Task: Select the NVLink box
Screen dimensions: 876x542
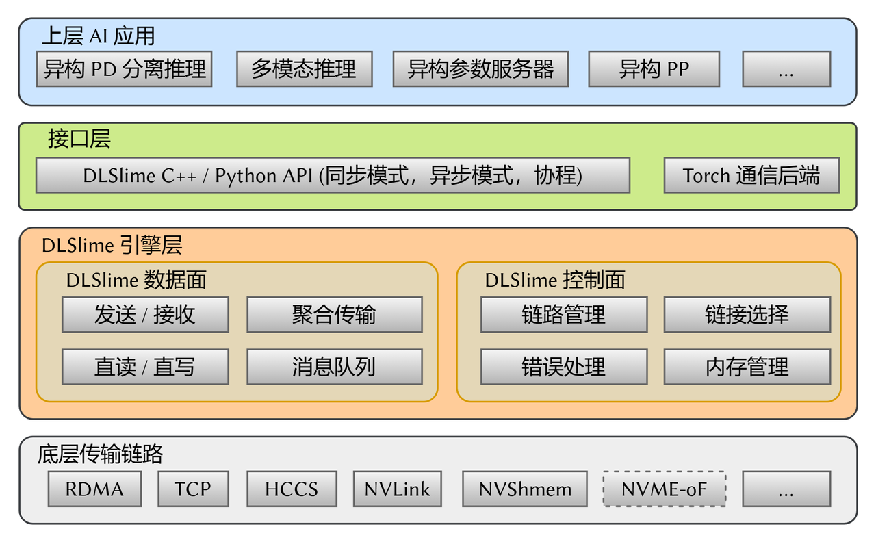Action: click(397, 489)
